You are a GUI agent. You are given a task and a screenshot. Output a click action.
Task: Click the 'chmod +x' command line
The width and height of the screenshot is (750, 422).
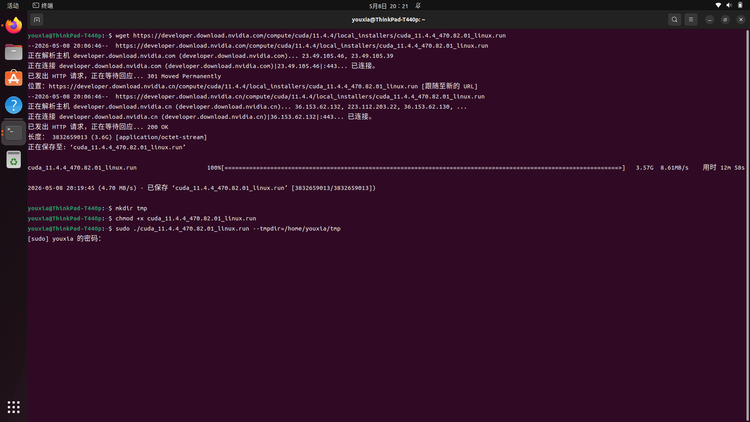point(186,218)
